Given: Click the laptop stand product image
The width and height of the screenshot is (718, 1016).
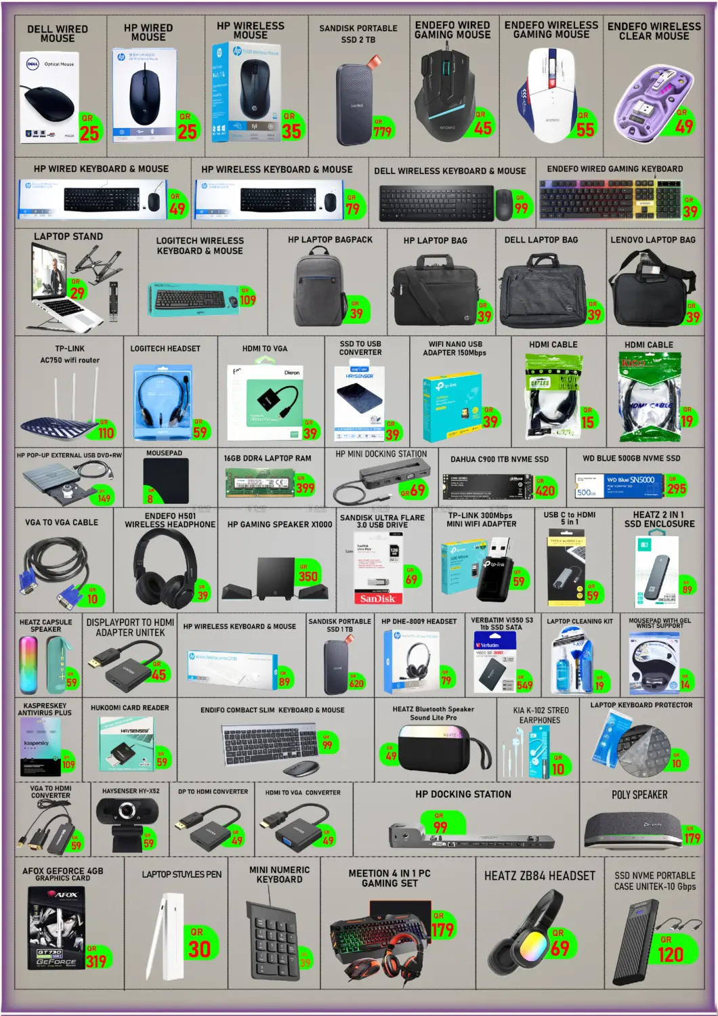Looking at the screenshot, I should point(75,287).
